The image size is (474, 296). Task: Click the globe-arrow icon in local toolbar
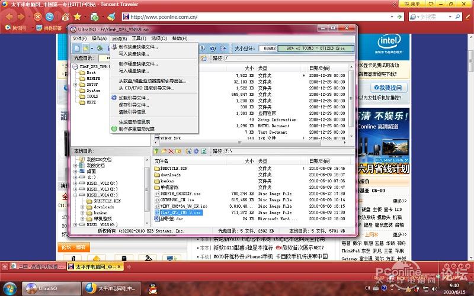pos(188,151)
